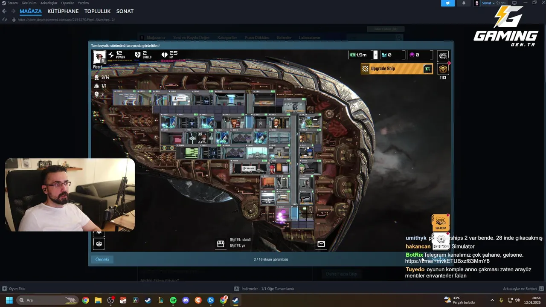Open İndirmeler downloads status
546x307 pixels.
[x=264, y=289]
